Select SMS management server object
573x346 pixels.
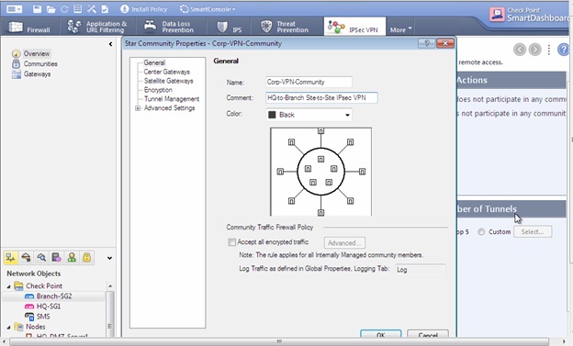tap(43, 317)
